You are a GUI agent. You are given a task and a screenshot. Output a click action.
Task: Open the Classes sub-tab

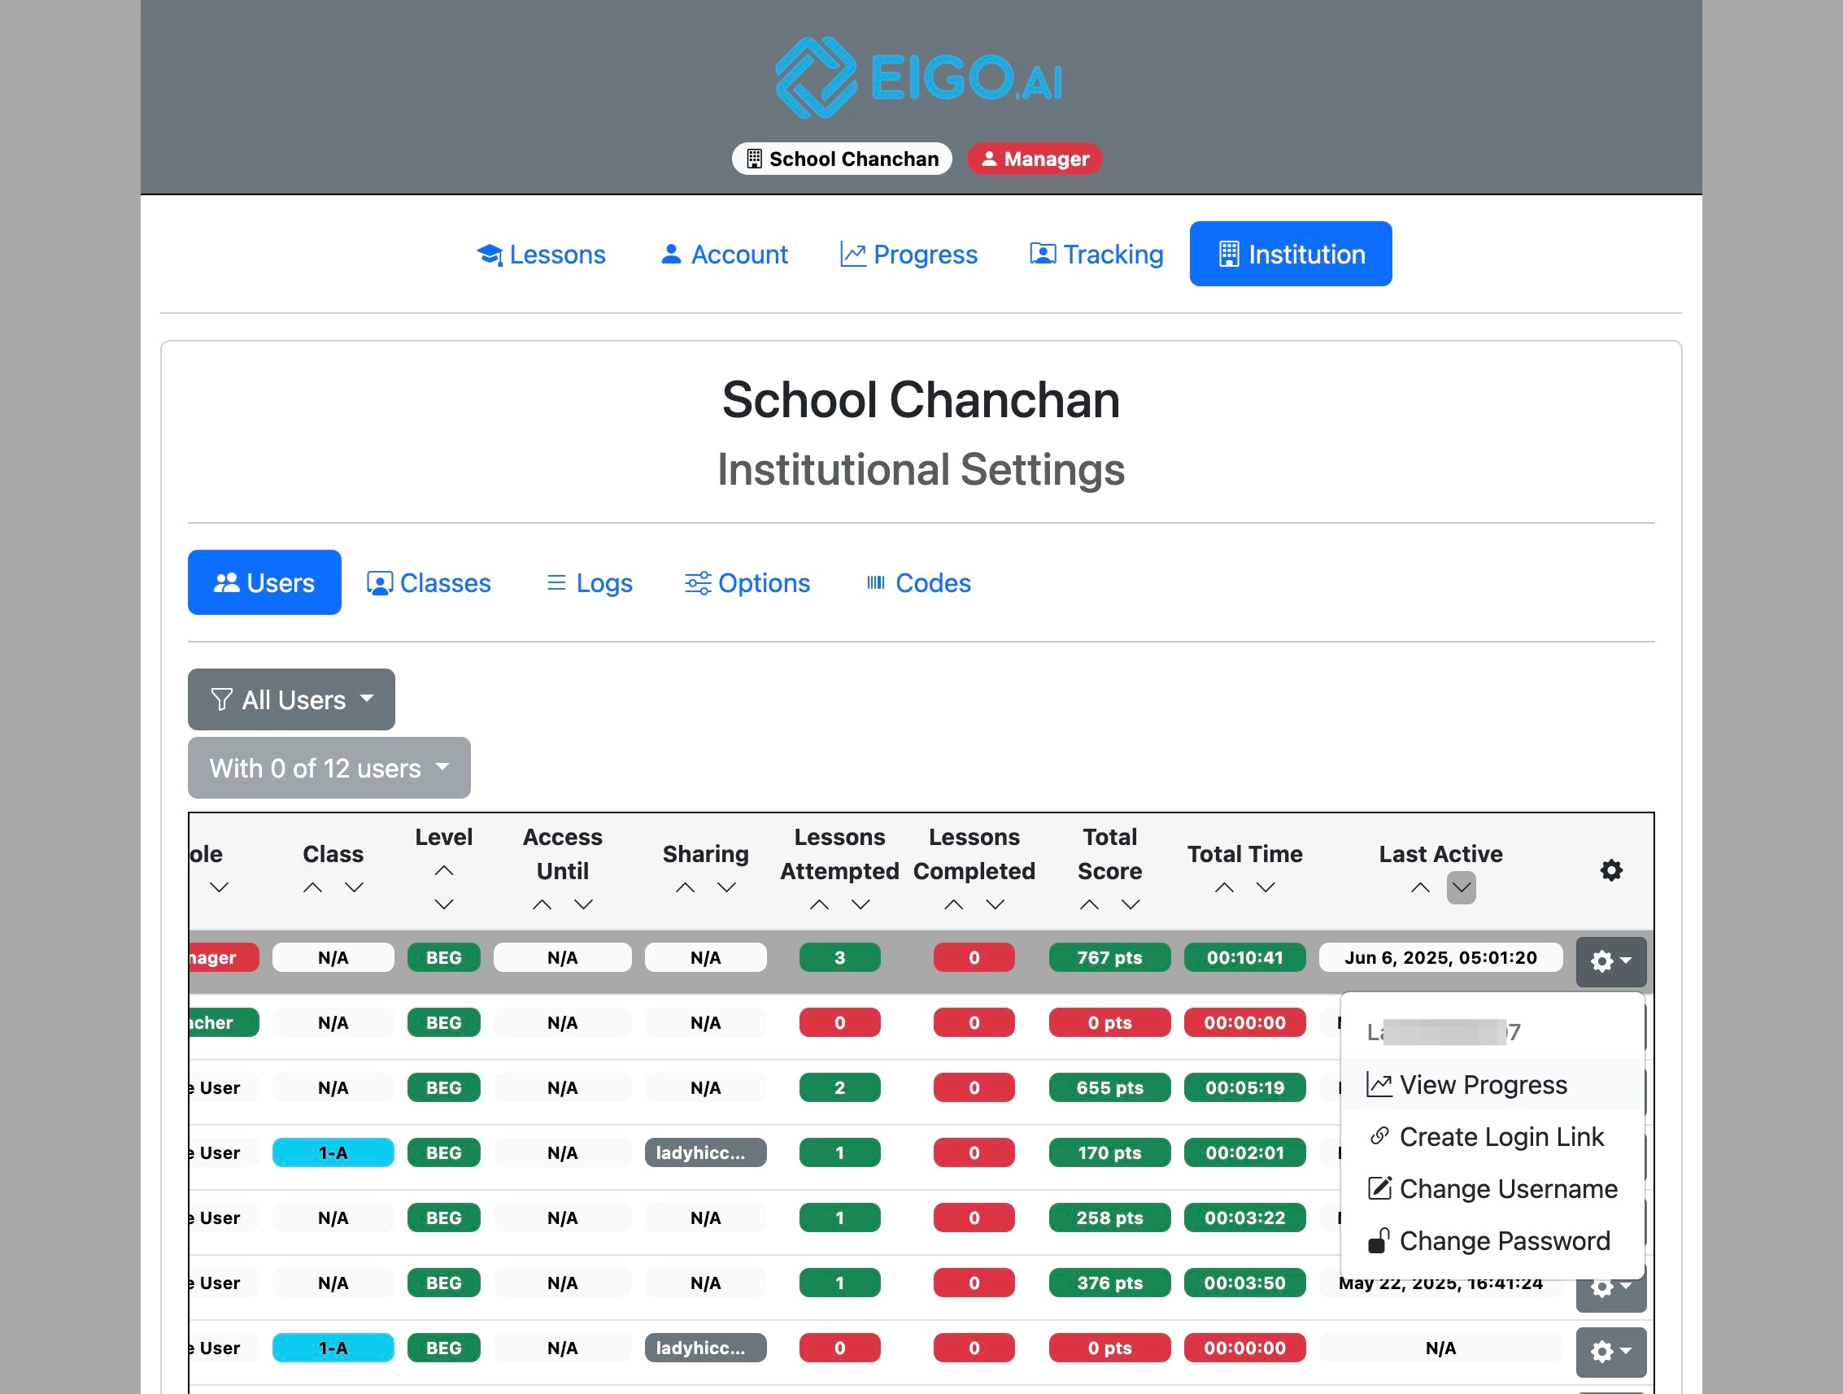tap(429, 582)
